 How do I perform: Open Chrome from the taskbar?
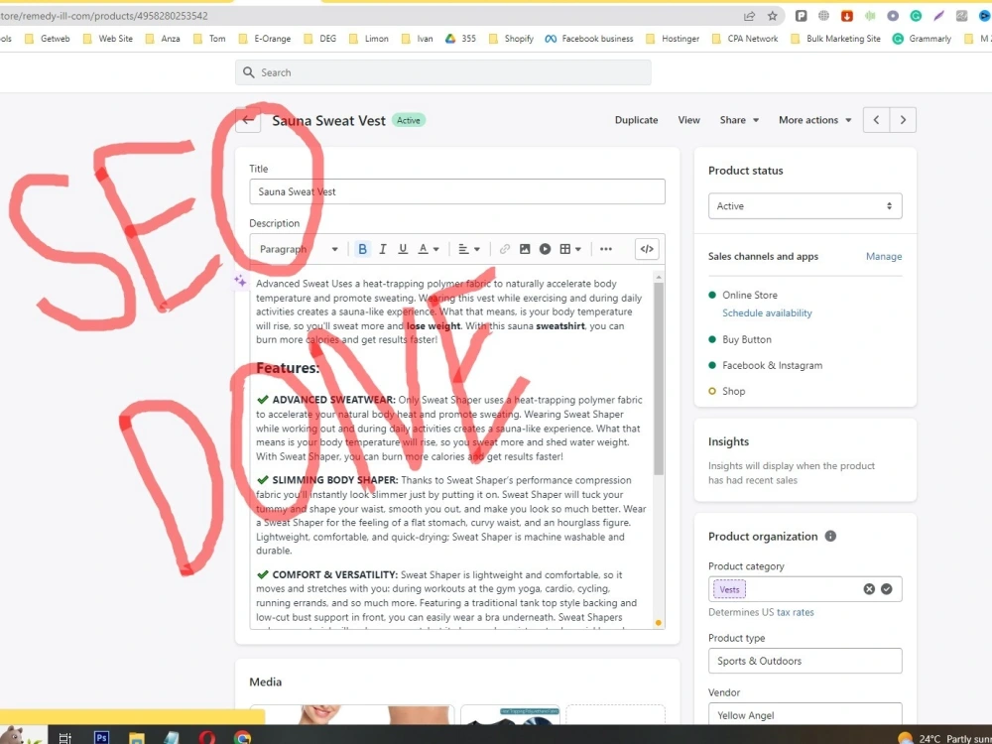point(242,737)
